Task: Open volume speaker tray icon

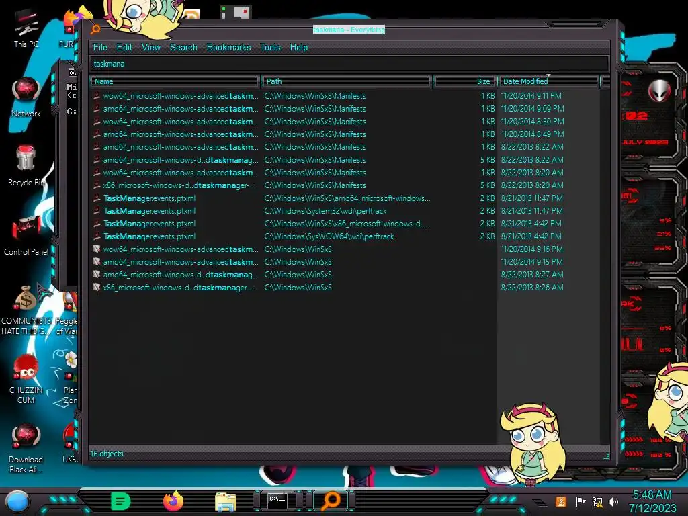Action: pos(613,501)
